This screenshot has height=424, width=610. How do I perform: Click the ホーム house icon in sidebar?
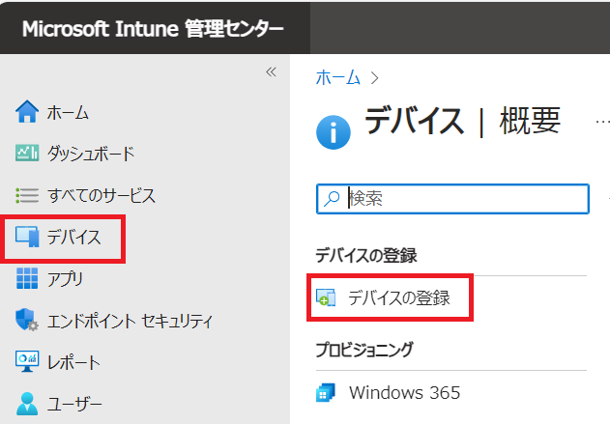[27, 111]
